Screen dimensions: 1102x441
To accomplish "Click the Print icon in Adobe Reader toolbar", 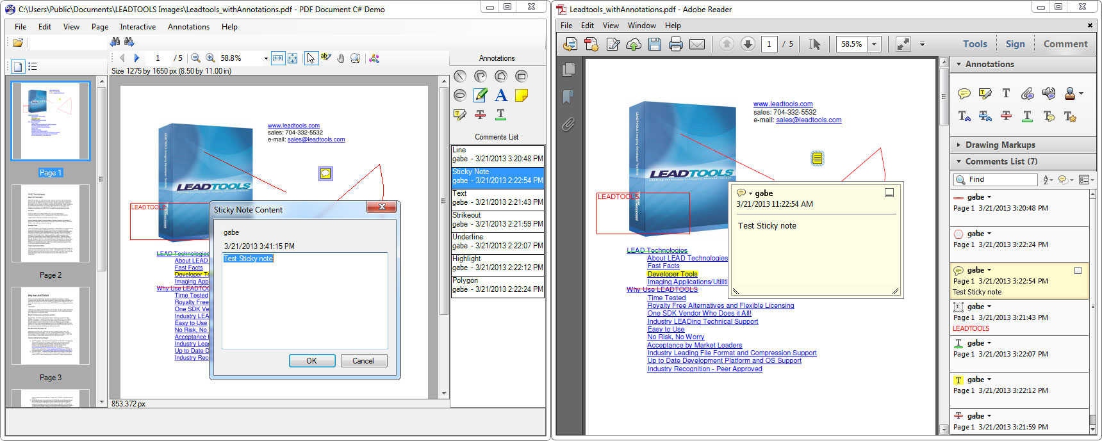I will click(675, 44).
